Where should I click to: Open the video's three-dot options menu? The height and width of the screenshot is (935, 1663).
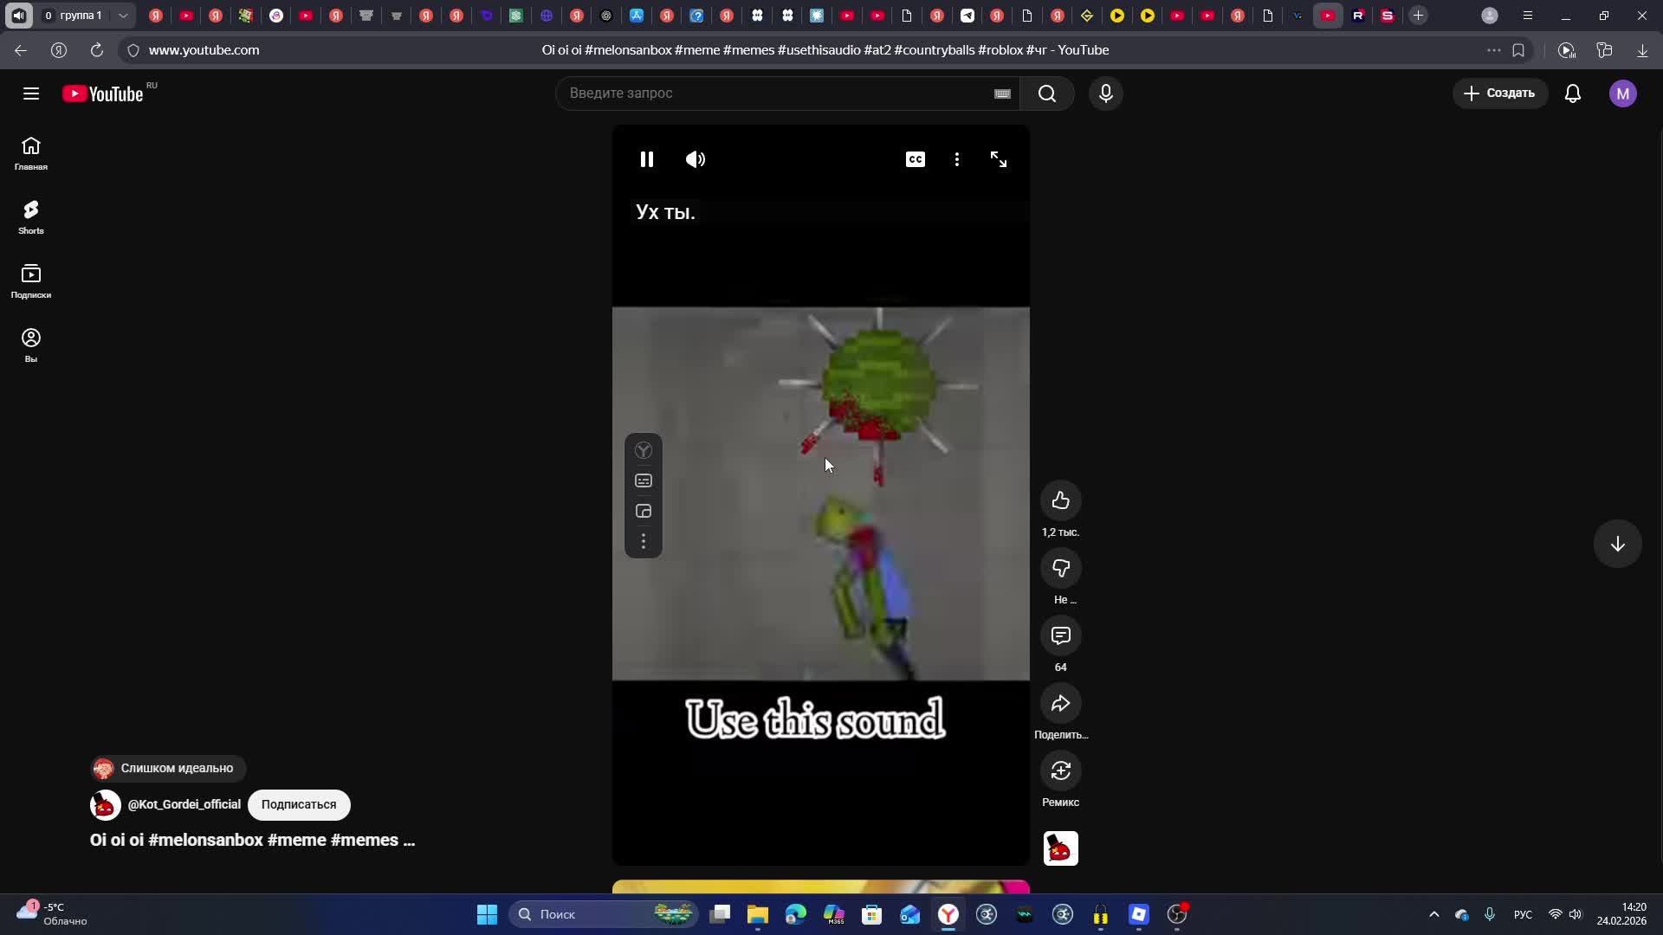click(956, 159)
